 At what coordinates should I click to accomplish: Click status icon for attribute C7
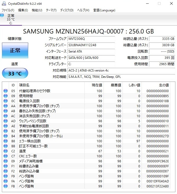(x=6, y=156)
